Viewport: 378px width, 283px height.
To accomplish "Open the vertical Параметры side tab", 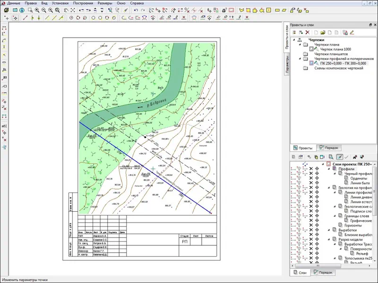I will point(287,65).
